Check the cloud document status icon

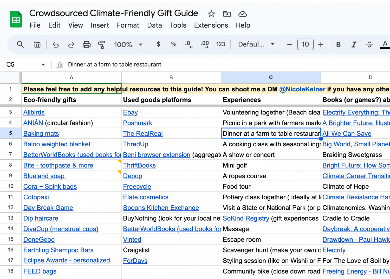(243, 14)
